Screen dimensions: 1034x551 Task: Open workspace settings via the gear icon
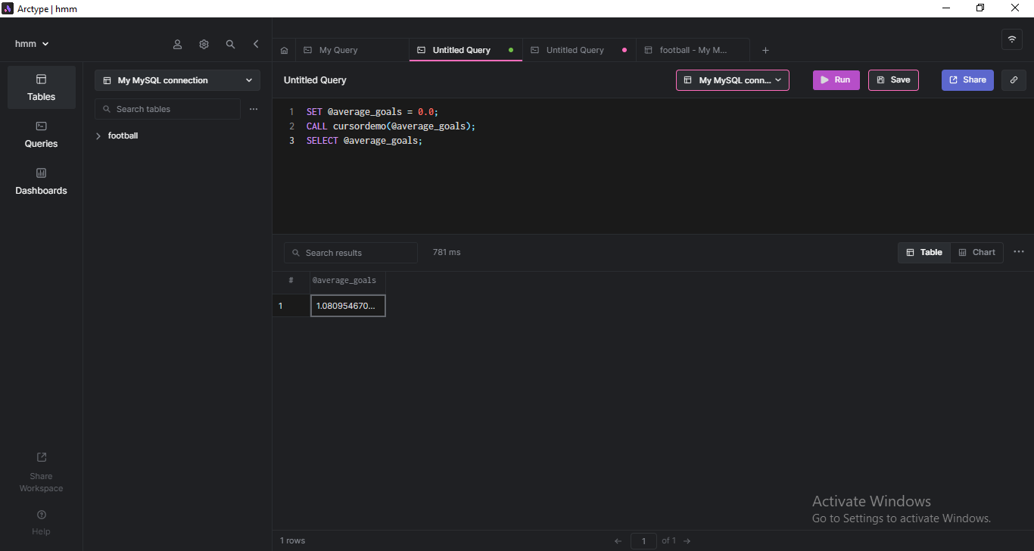(x=204, y=44)
